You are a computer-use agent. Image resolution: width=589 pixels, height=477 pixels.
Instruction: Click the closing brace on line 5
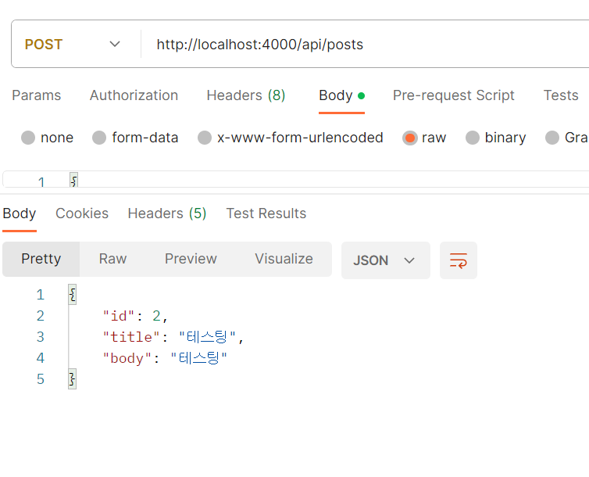[73, 379]
